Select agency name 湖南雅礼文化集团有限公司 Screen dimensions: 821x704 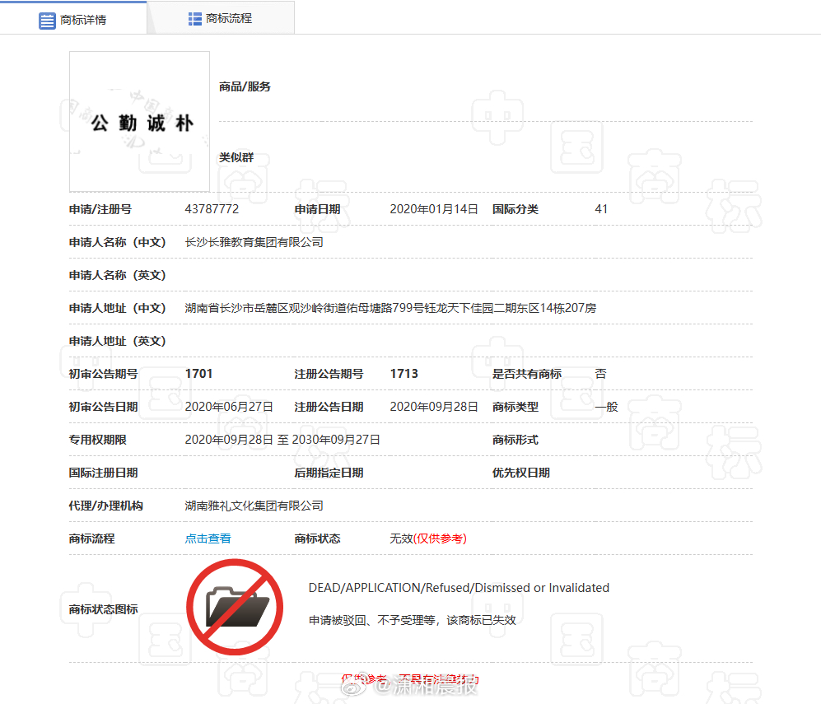(254, 506)
